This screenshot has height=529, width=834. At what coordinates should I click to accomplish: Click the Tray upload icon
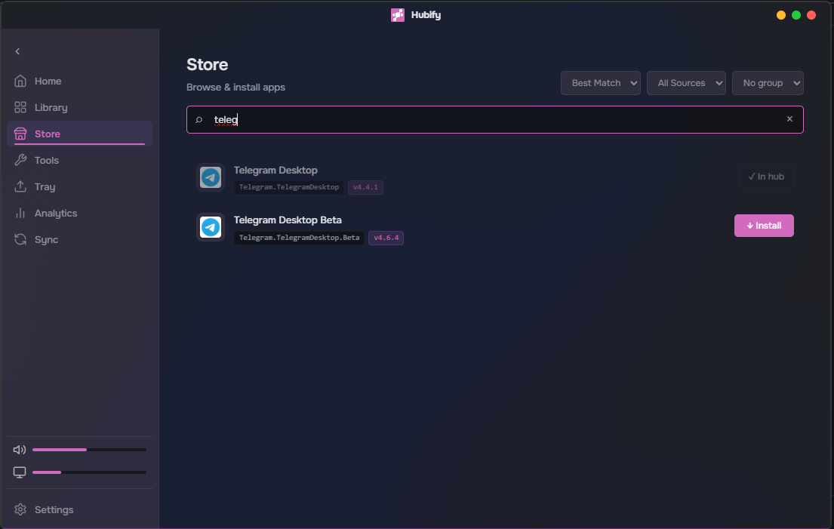click(x=20, y=186)
